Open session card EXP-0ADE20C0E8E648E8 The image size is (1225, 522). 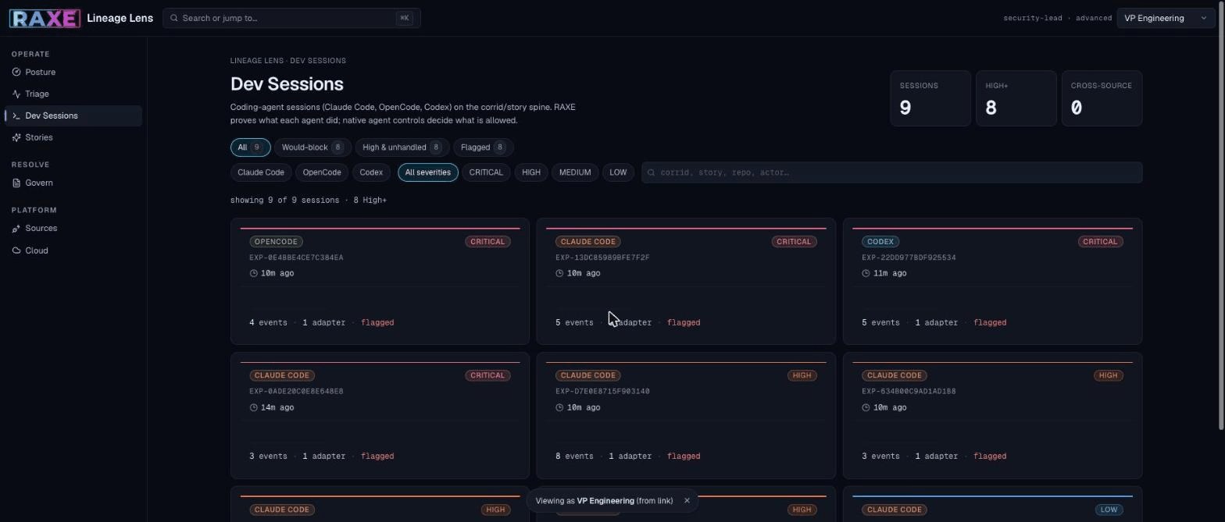380,415
